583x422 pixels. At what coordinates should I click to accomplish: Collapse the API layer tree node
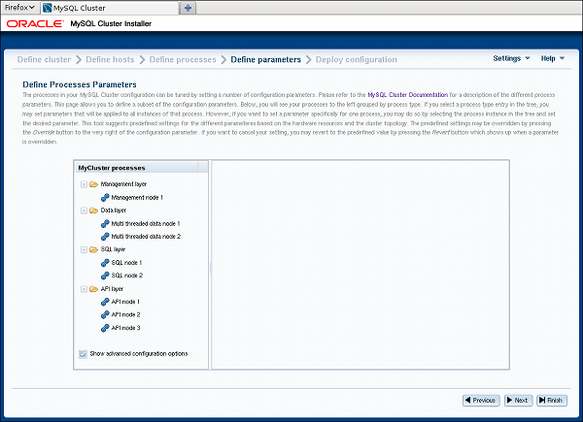click(81, 289)
